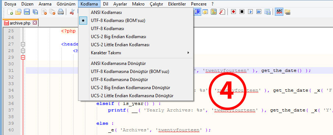Click the Save All toolbar icon
This screenshot has height=135, width=333.
[35, 12]
